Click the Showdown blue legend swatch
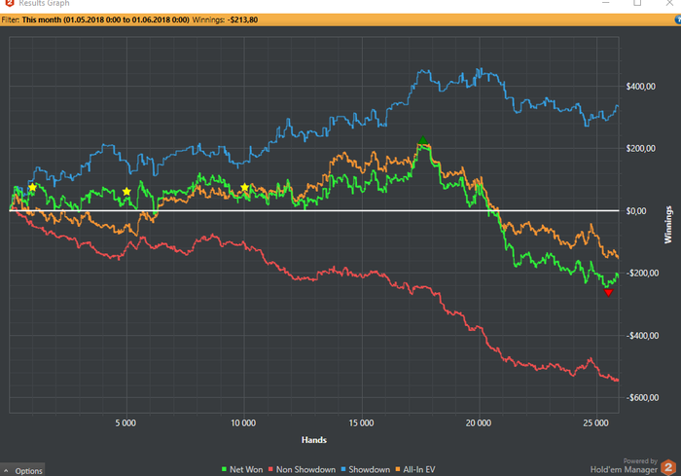681x476 pixels. point(343,469)
